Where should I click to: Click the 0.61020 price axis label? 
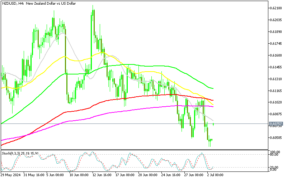276,102
